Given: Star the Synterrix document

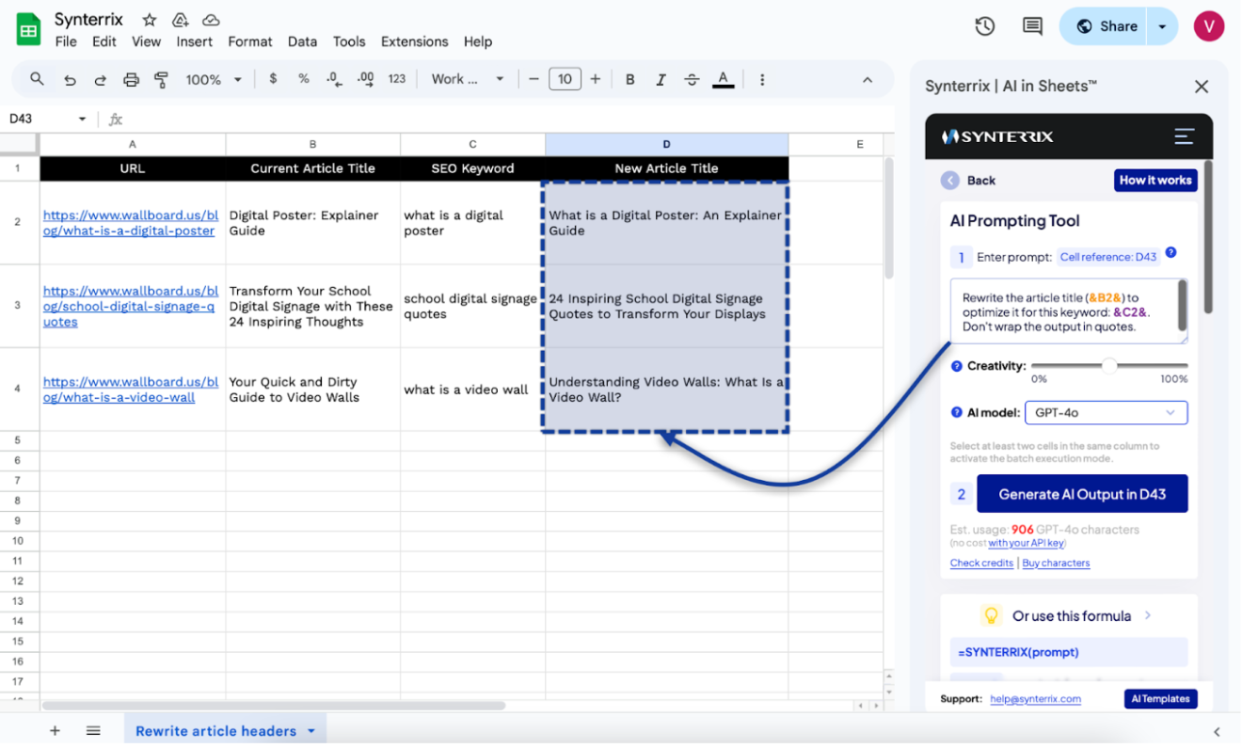Looking at the screenshot, I should 149,20.
